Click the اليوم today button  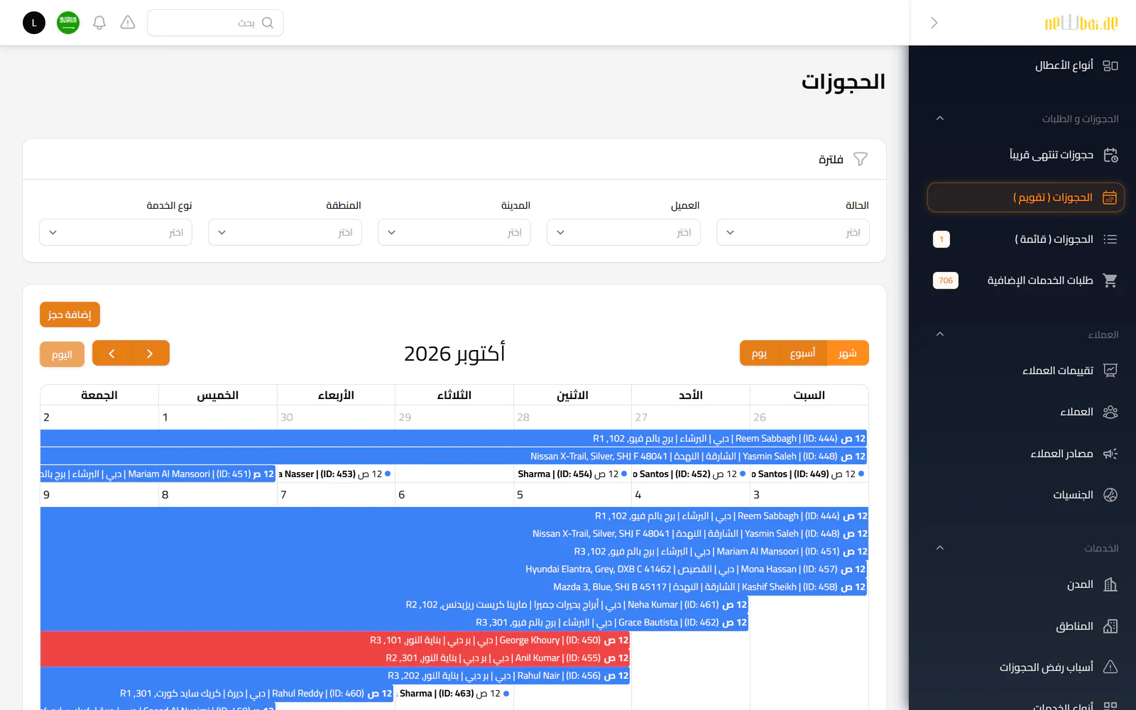tap(62, 354)
